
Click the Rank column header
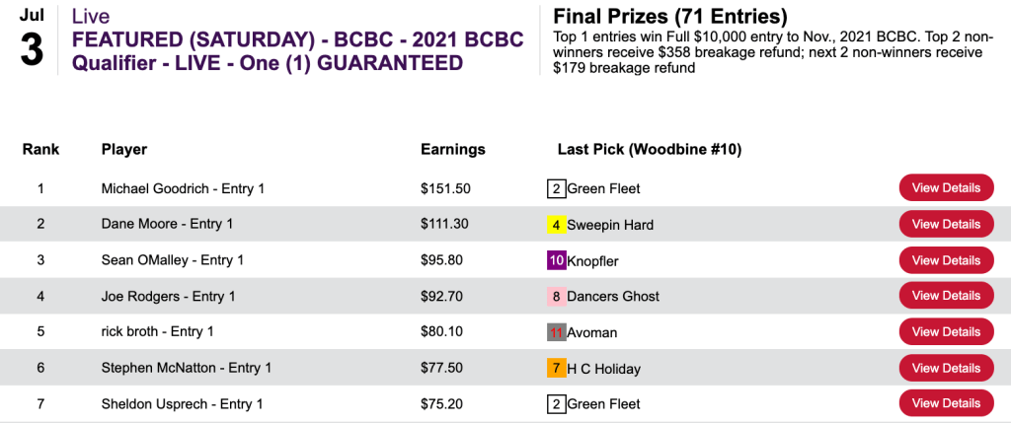coord(41,150)
